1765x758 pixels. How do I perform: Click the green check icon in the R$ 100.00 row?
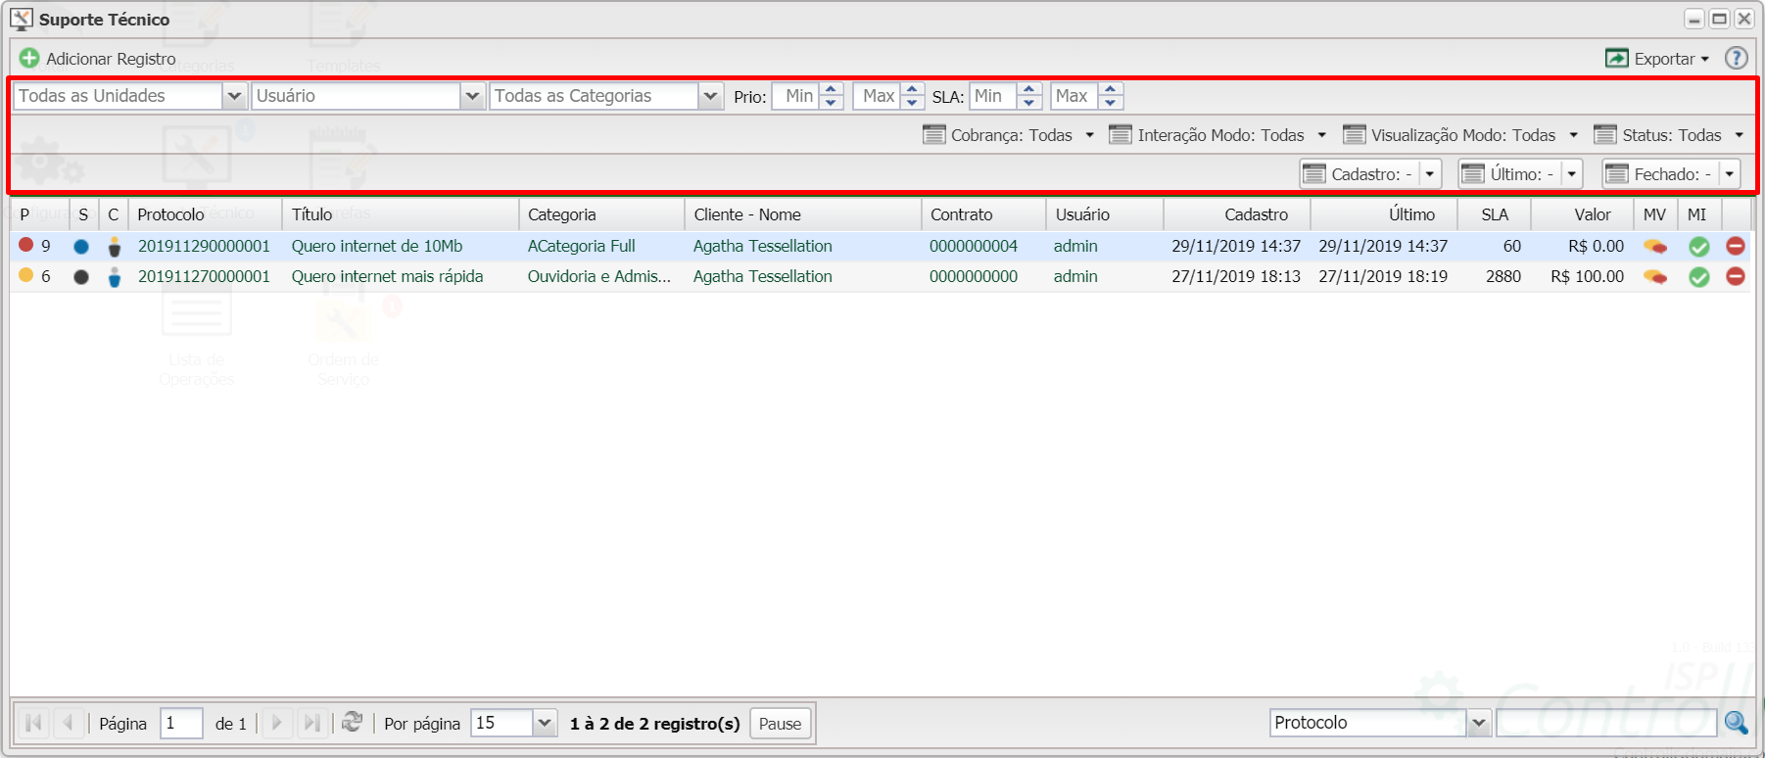point(1699,277)
